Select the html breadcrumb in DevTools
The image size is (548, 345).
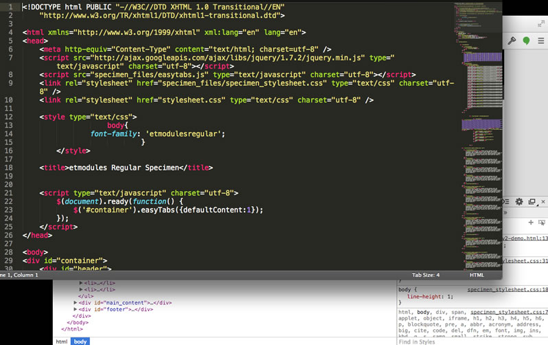coord(62,342)
